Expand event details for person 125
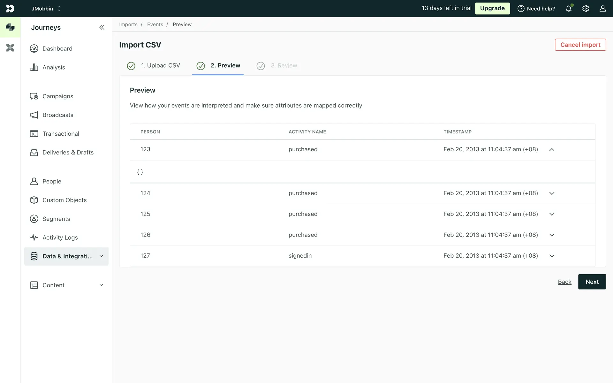This screenshot has width=613, height=383. (x=552, y=214)
